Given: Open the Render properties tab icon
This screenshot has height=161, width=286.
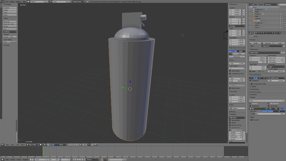Looking at the screenshot, I should pos(254,33).
